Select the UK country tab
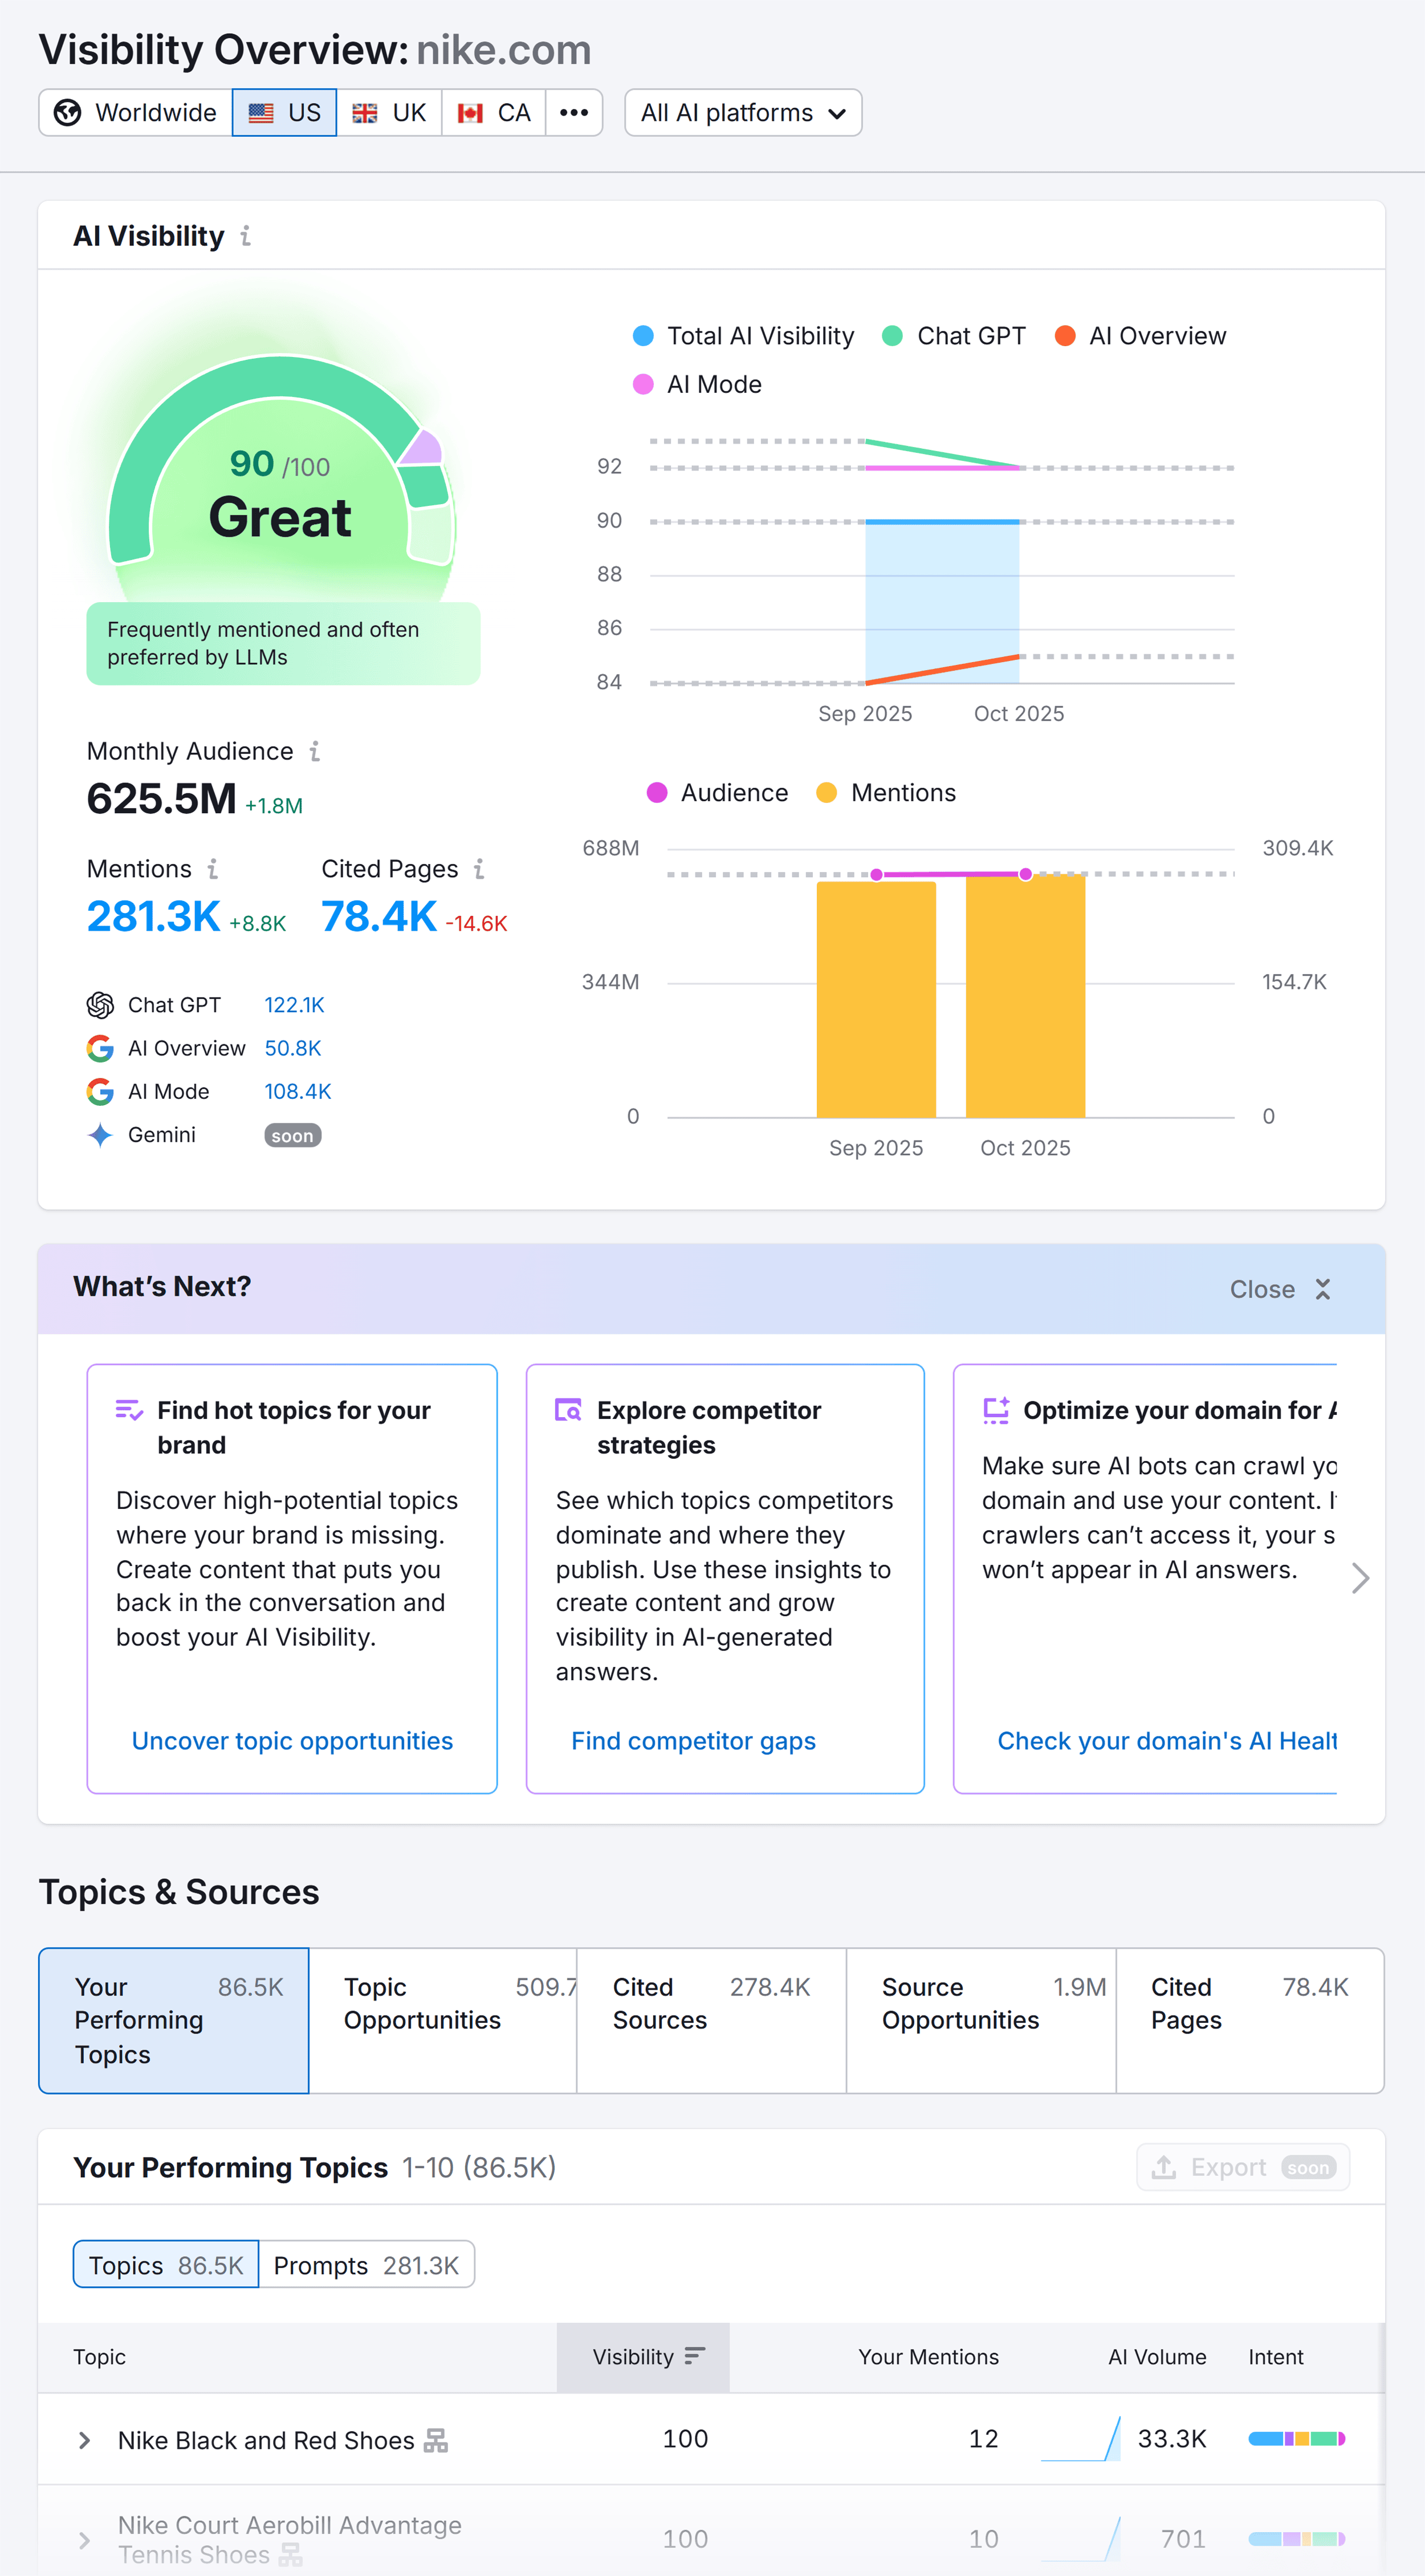The height and width of the screenshot is (2576, 1425). tap(390, 112)
